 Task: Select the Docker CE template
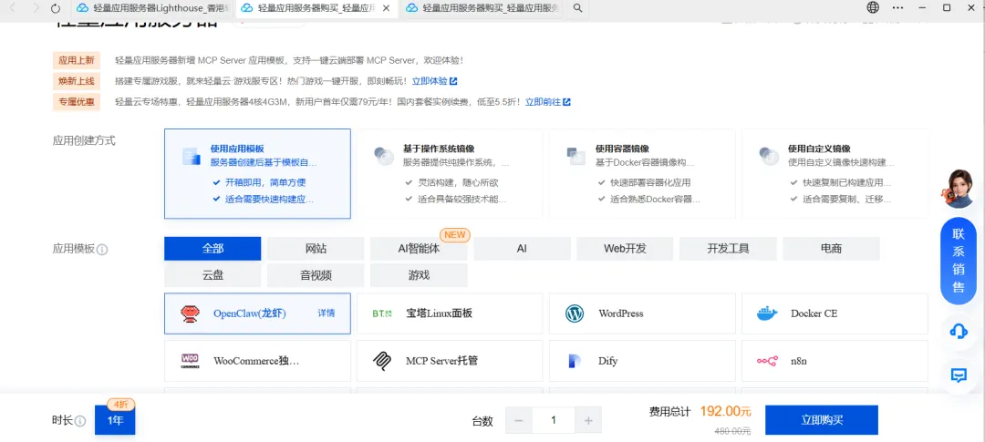click(x=835, y=314)
